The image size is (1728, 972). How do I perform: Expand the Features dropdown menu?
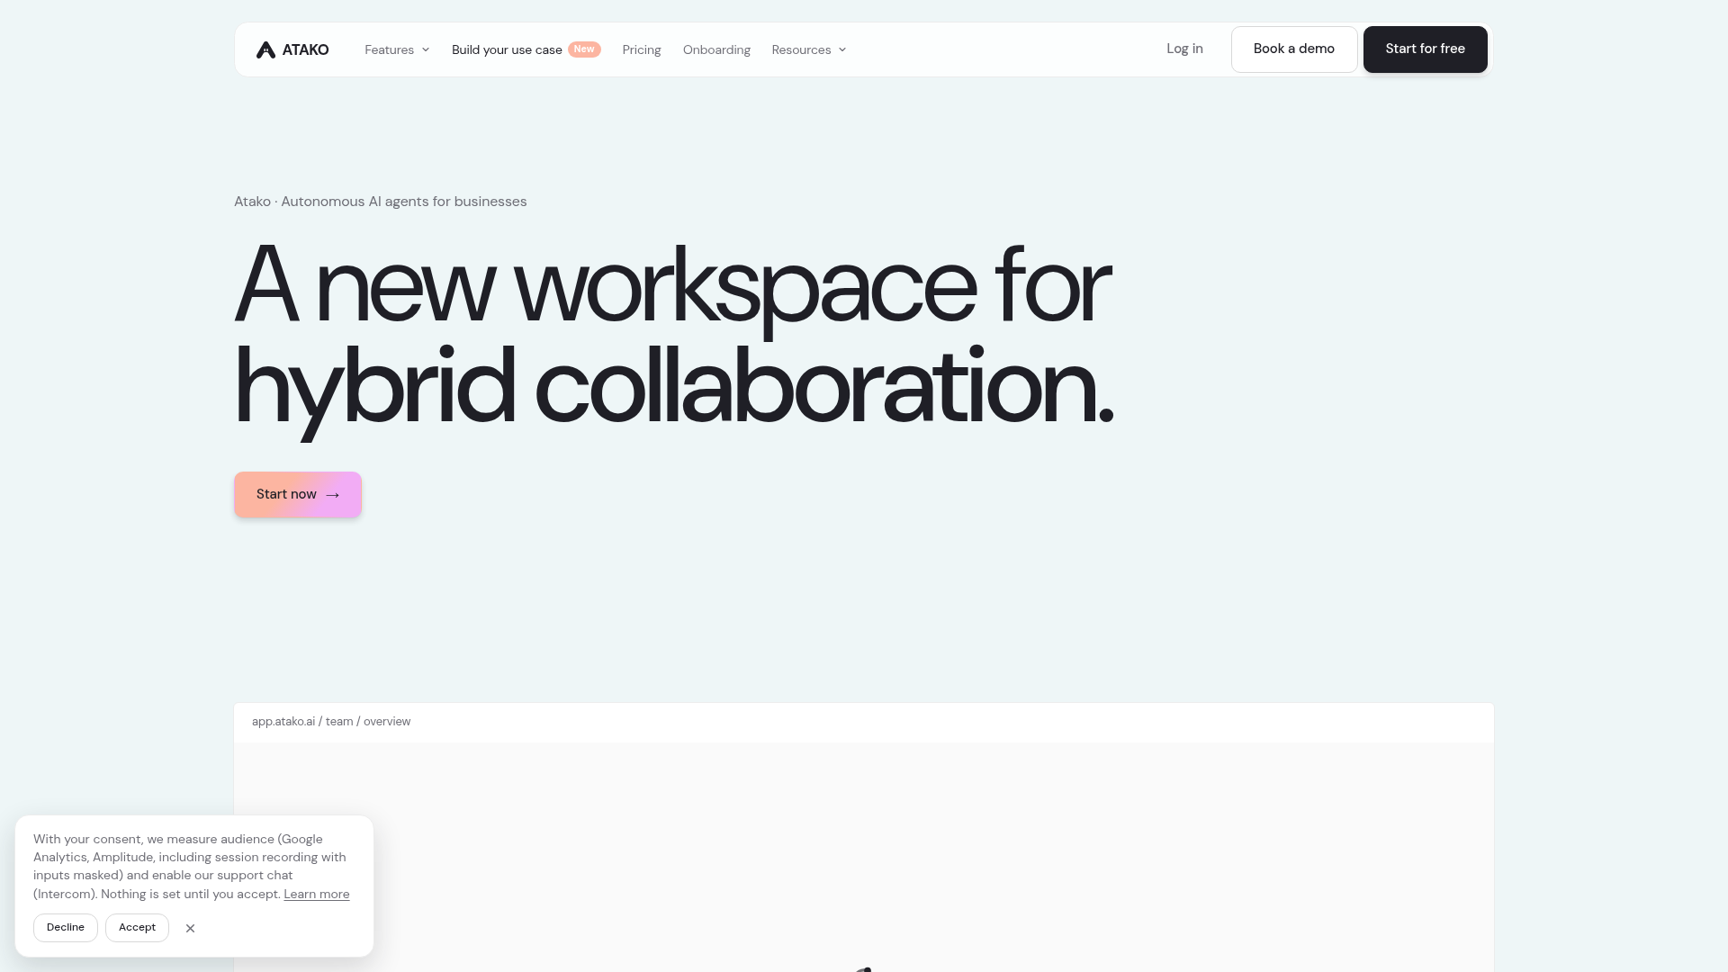tap(397, 49)
